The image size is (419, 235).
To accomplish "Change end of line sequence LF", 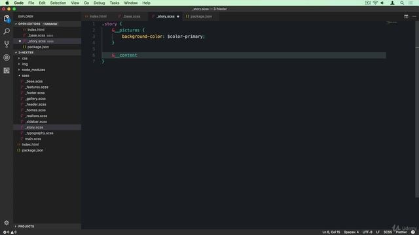I will tap(378, 232).
